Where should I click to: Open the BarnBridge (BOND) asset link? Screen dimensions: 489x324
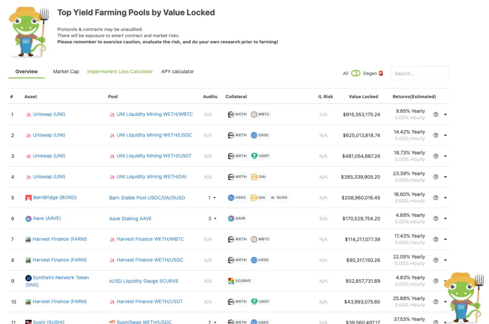54,197
